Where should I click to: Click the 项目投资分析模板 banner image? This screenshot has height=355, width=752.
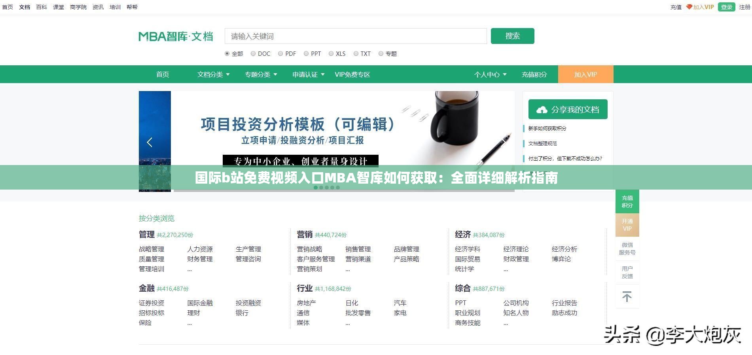tap(343, 141)
